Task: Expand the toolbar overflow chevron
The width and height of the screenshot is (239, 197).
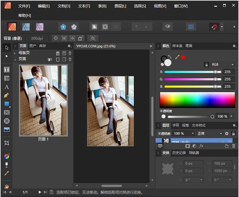Action: coord(234,27)
